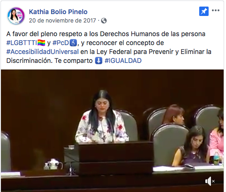Click the wheelchair accessibility emoji
This screenshot has height=192, width=226.
click(x=73, y=43)
